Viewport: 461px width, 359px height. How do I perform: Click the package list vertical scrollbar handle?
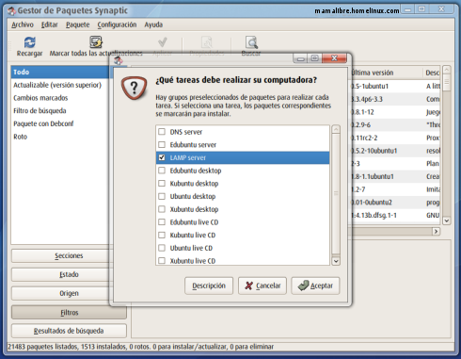click(447, 82)
